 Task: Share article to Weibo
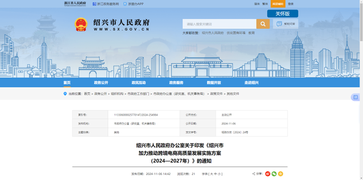268,174
